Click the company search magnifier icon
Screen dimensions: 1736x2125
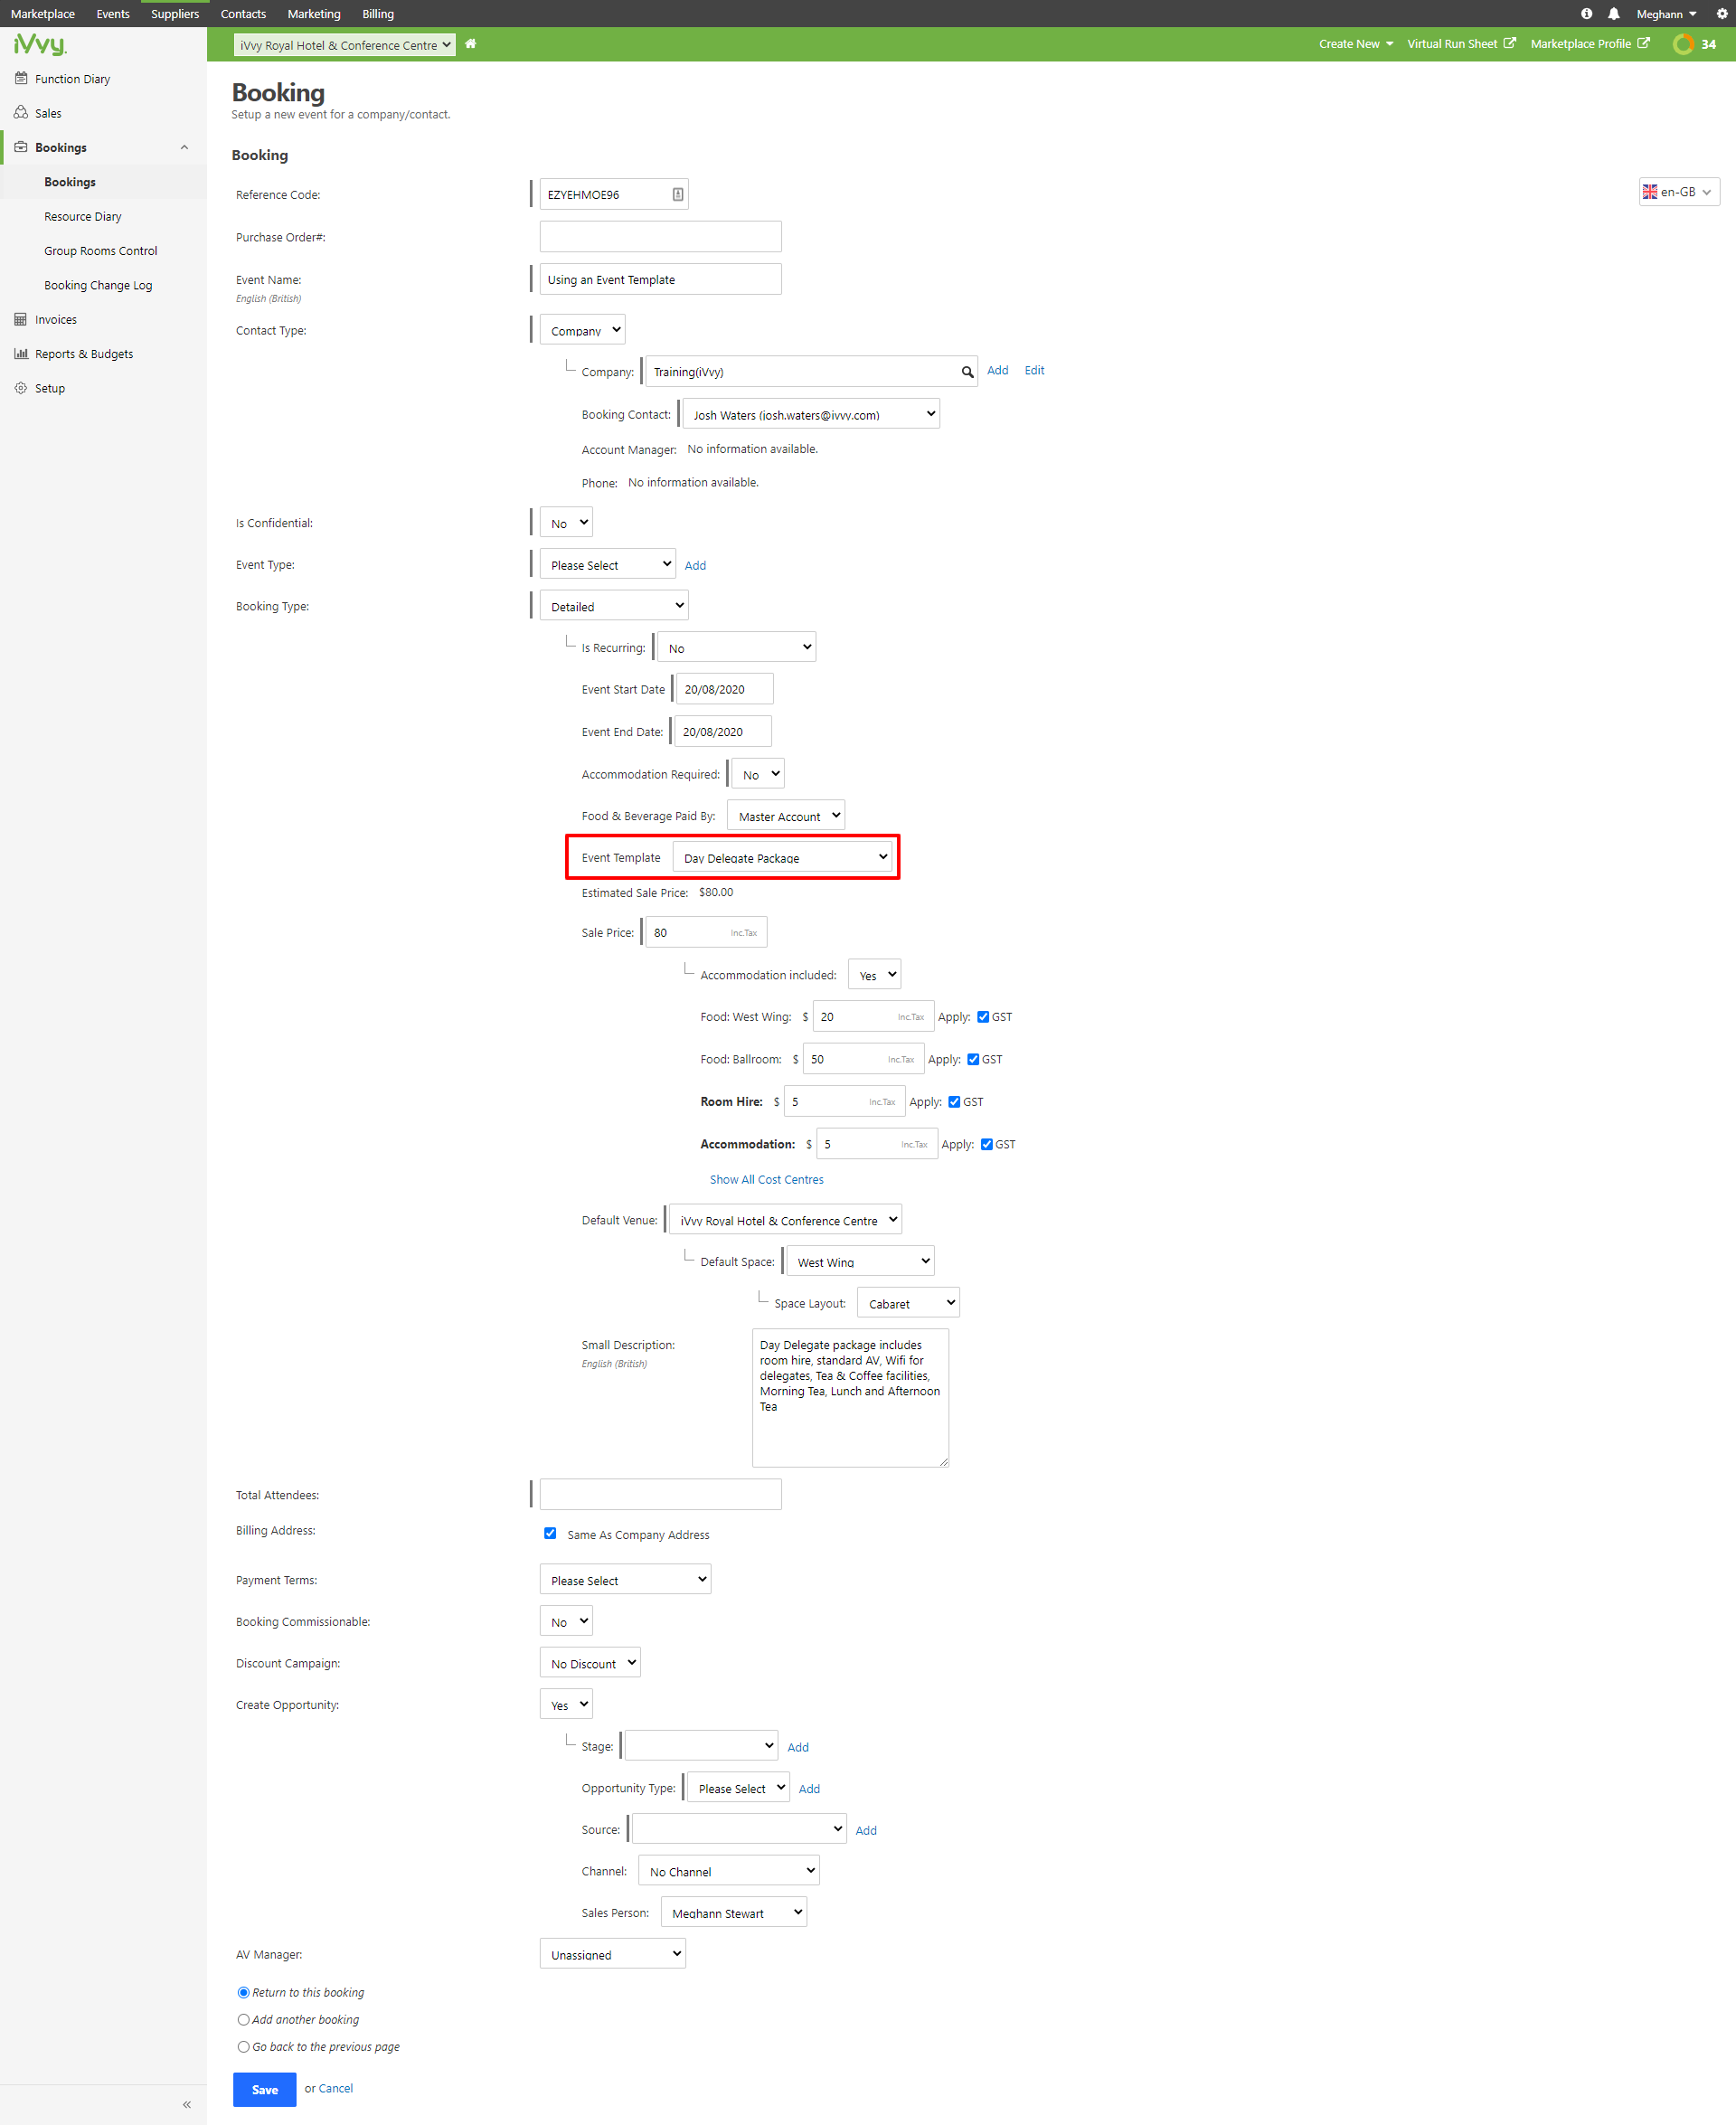point(966,371)
